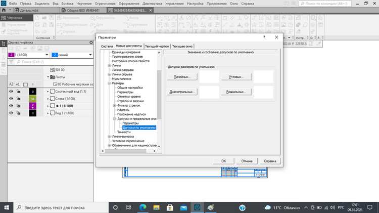
Task: Click the Угловых... button
Action: pyautogui.click(x=236, y=77)
